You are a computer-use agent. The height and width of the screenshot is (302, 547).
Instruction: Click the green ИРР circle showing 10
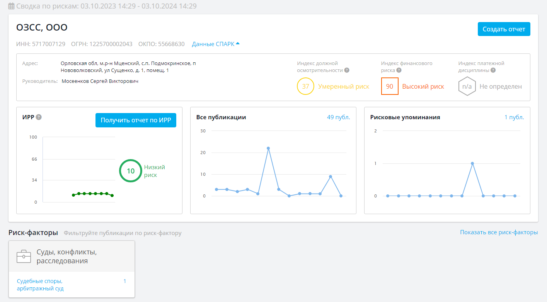[131, 171]
